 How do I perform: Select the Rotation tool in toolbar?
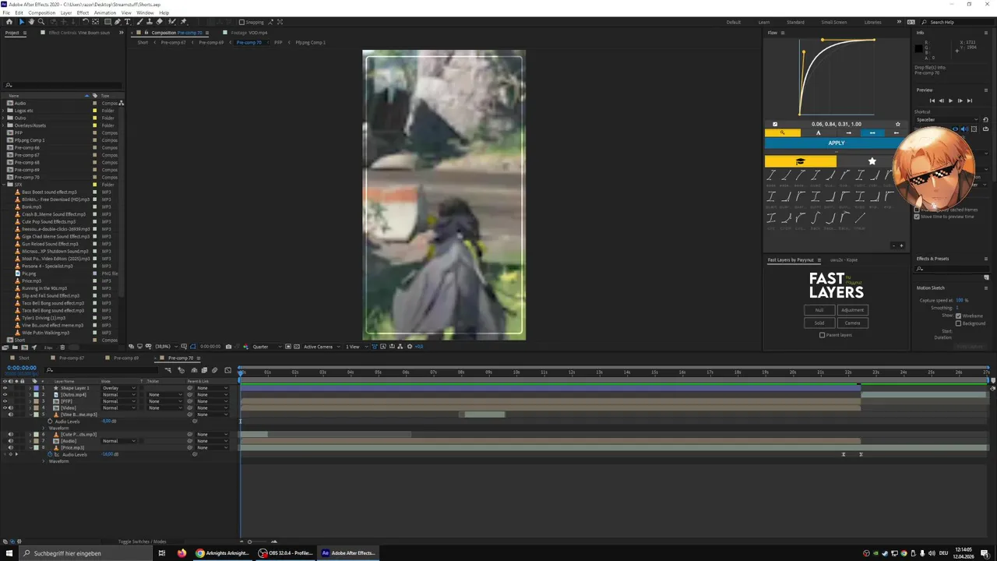coord(85,22)
